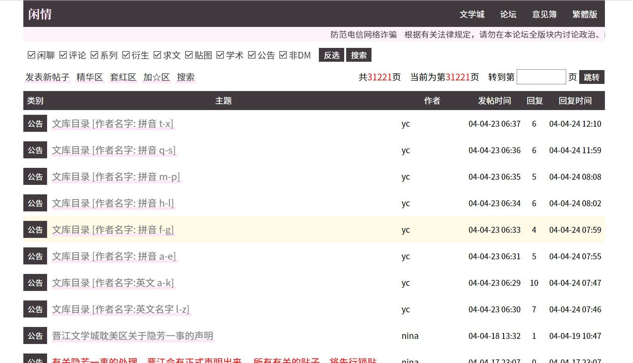Uncheck the 闲聊 category checkbox
Image resolution: width=633 pixels, height=363 pixels.
(x=31, y=55)
